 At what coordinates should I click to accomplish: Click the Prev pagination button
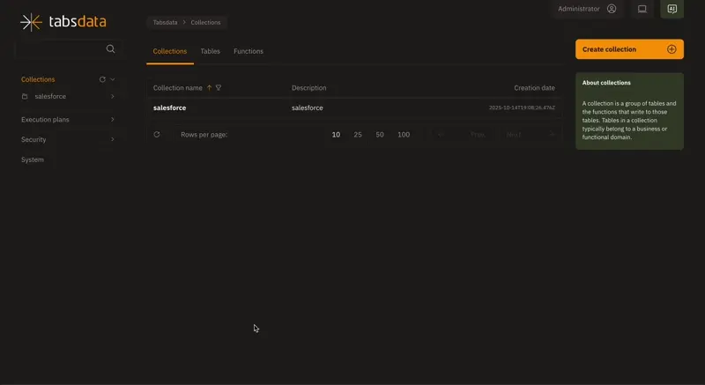point(464,135)
